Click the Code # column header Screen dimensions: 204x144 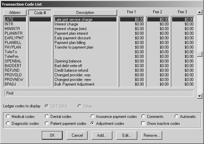39,13
